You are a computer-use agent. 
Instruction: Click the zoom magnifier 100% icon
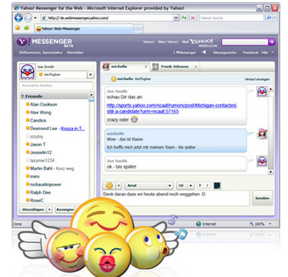(252, 224)
